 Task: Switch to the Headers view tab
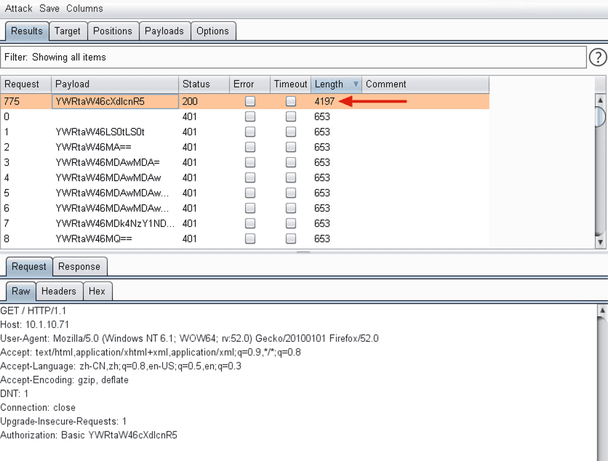click(59, 291)
